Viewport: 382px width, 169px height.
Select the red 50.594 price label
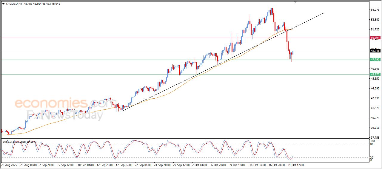375,38
